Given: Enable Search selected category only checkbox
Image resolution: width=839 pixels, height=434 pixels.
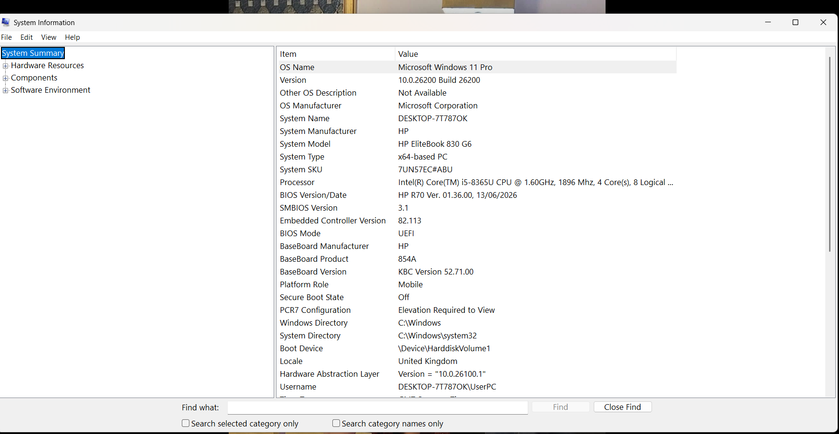Looking at the screenshot, I should point(186,423).
